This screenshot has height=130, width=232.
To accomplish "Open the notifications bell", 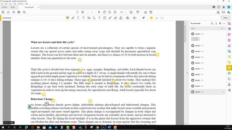I will click(224, 7).
